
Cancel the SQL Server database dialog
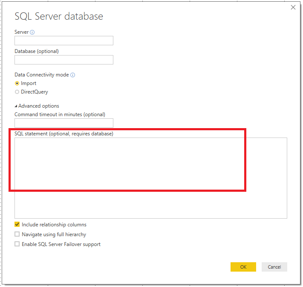pos(274,267)
